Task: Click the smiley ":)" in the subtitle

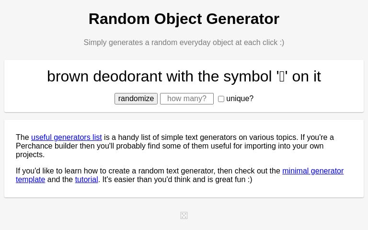Action: [x=281, y=43]
